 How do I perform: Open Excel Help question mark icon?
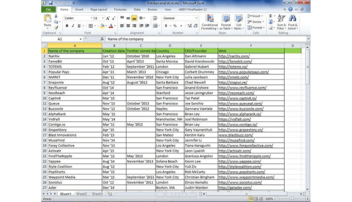[290, 9]
